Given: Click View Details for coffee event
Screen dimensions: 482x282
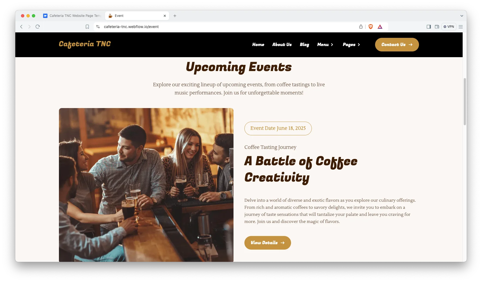Looking at the screenshot, I should click(x=268, y=243).
